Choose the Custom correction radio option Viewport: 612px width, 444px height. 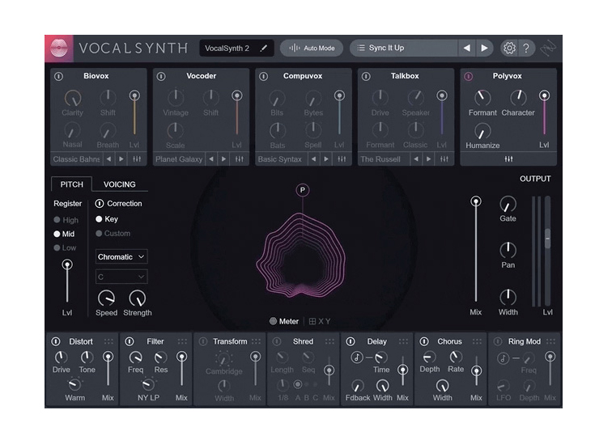[113, 234]
